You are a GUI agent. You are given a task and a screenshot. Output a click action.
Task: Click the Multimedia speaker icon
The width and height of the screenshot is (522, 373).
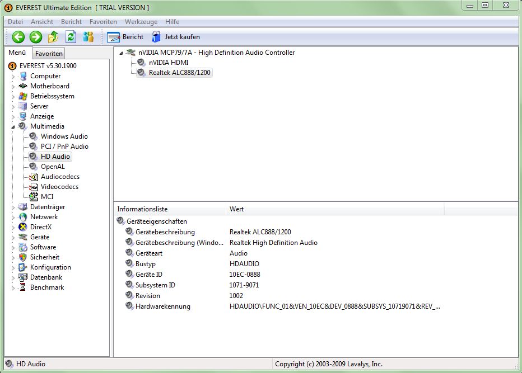click(x=23, y=126)
